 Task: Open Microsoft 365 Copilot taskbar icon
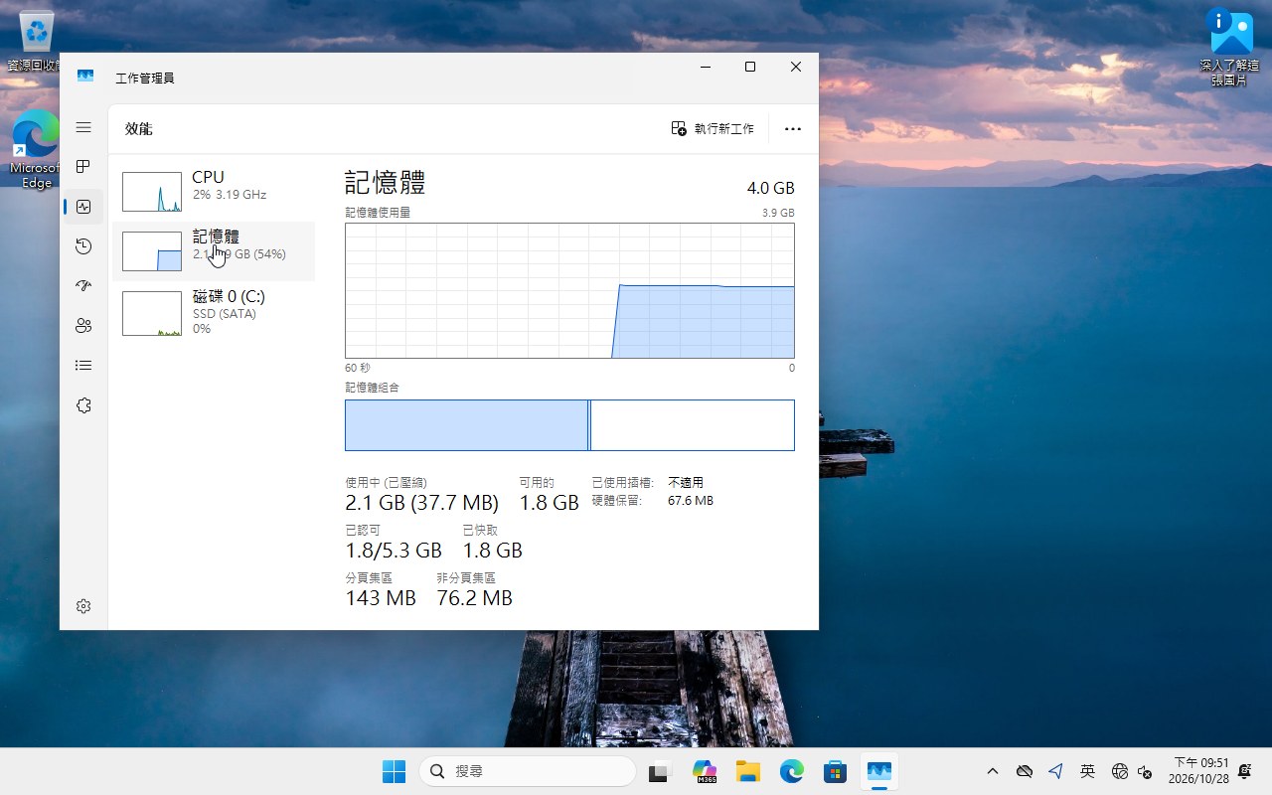pyautogui.click(x=705, y=771)
